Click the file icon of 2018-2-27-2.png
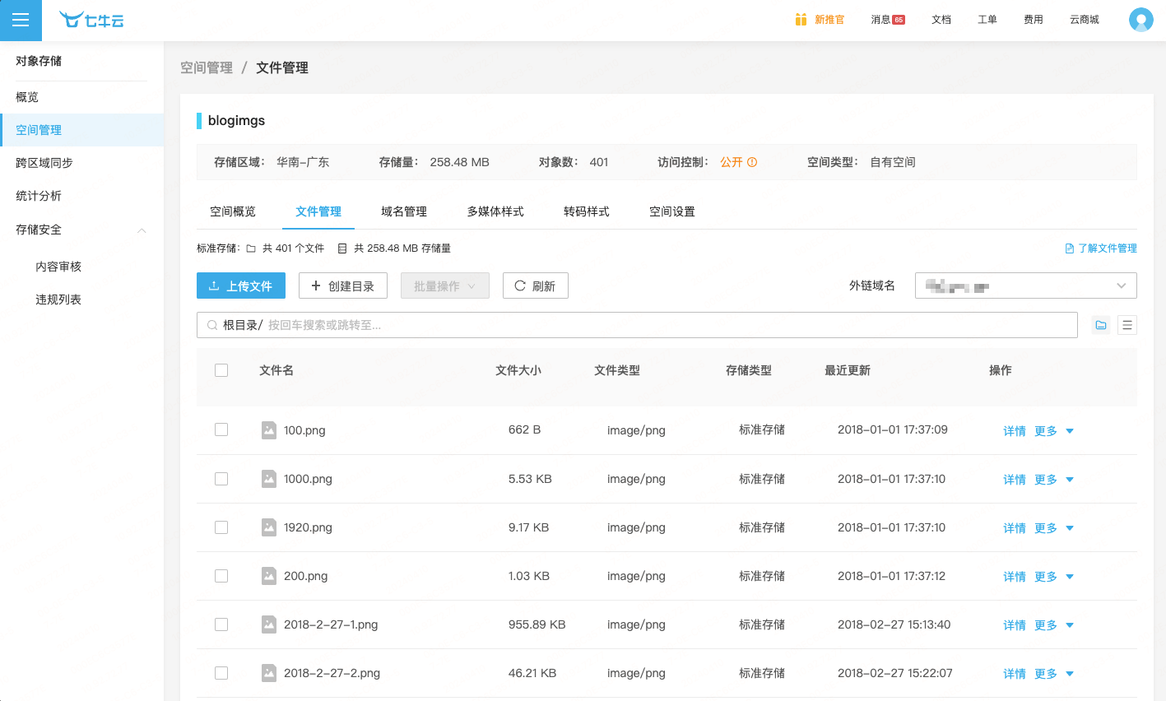The height and width of the screenshot is (701, 1166). click(x=269, y=672)
